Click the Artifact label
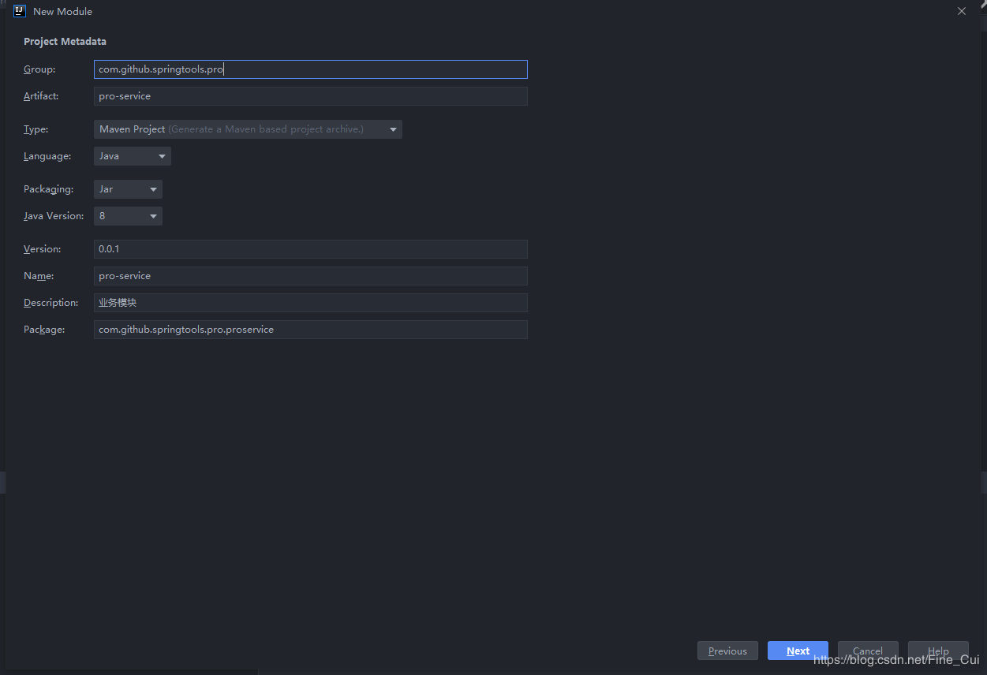This screenshot has height=675, width=987. pos(41,96)
